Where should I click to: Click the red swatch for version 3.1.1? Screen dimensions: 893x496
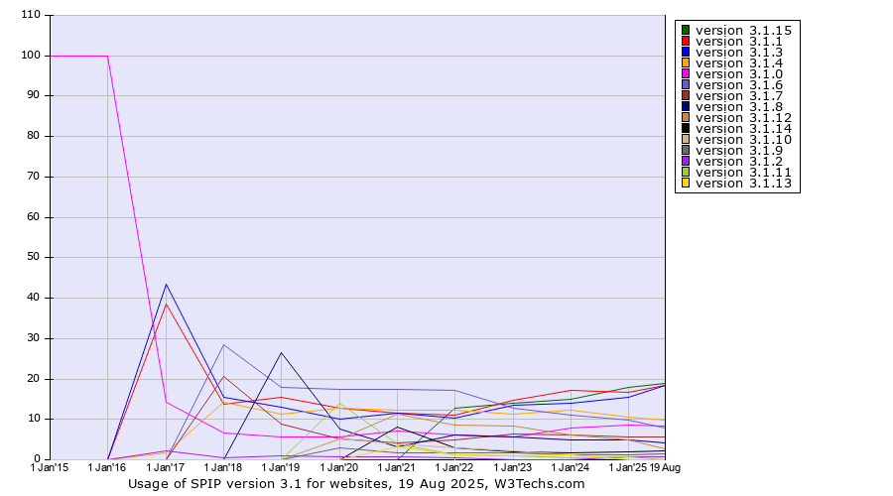point(686,41)
